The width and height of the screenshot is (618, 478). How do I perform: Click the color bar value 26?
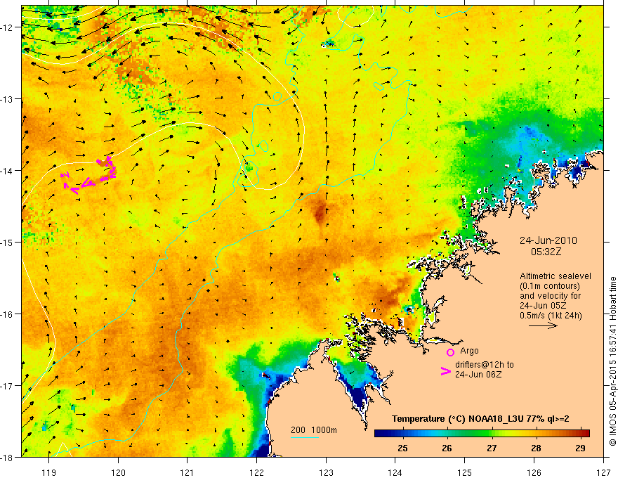(447, 448)
